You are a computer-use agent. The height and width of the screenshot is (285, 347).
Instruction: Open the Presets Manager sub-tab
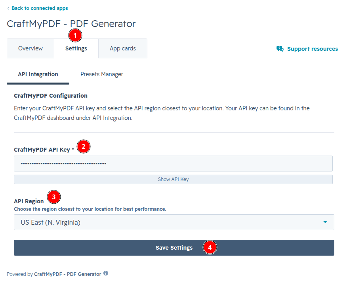coord(101,74)
